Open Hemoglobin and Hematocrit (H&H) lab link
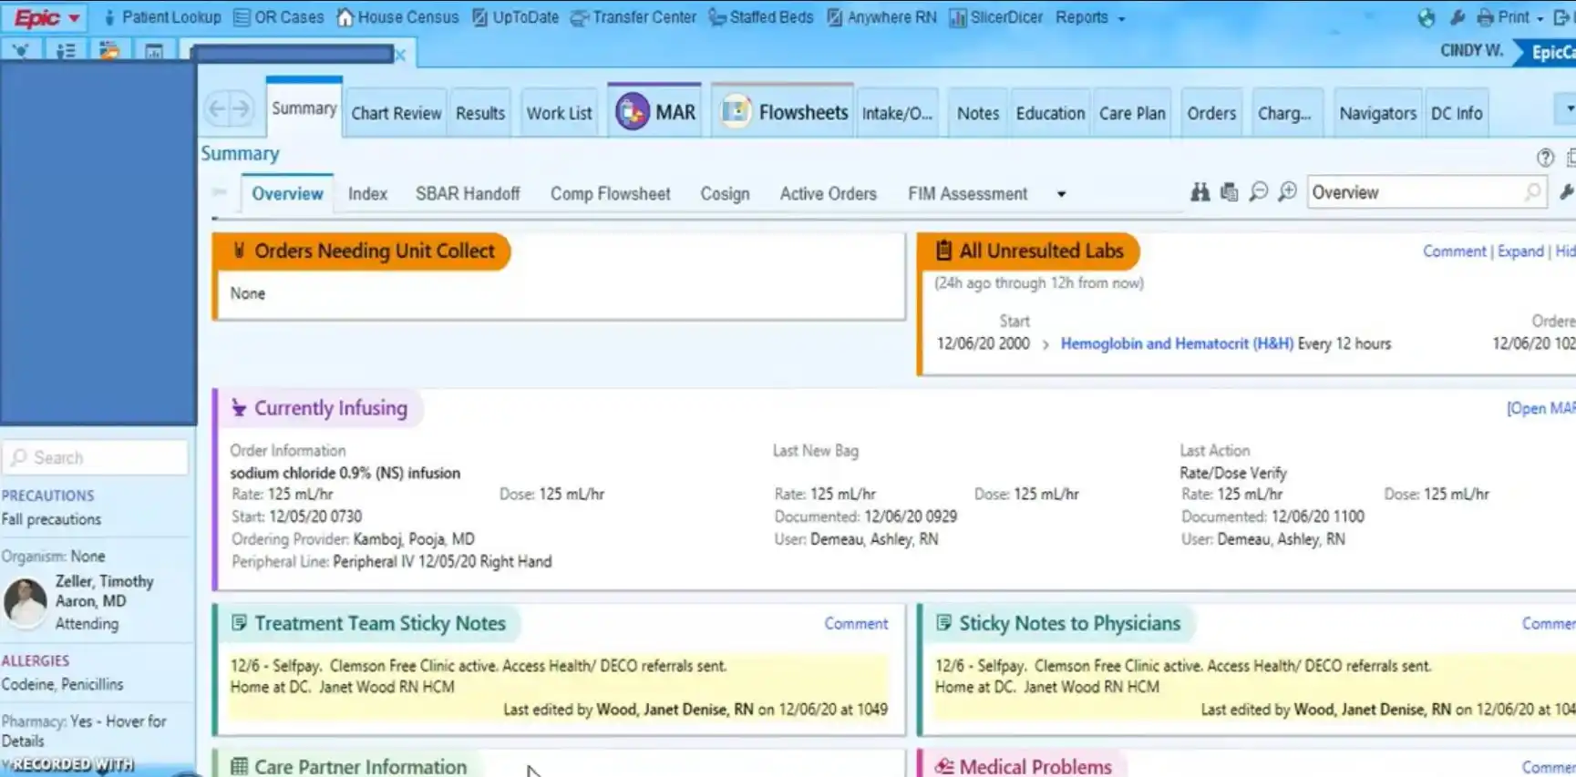The image size is (1576, 777). point(1176,343)
